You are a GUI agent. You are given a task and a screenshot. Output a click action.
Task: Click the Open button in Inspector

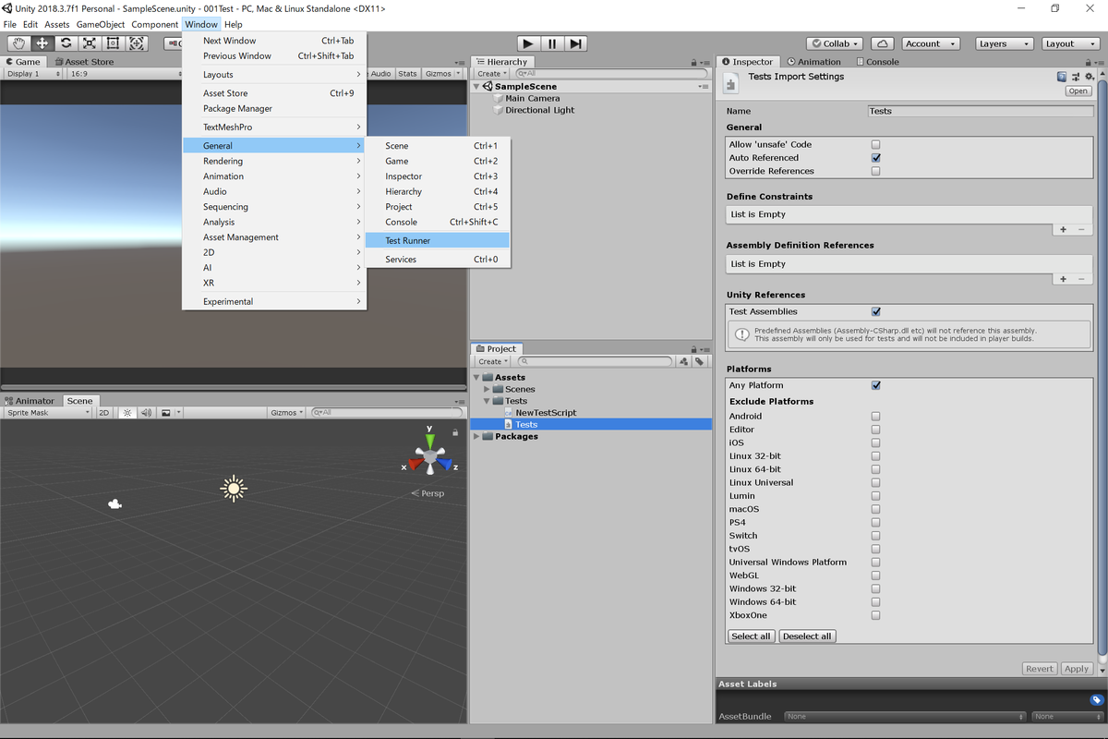click(x=1078, y=91)
